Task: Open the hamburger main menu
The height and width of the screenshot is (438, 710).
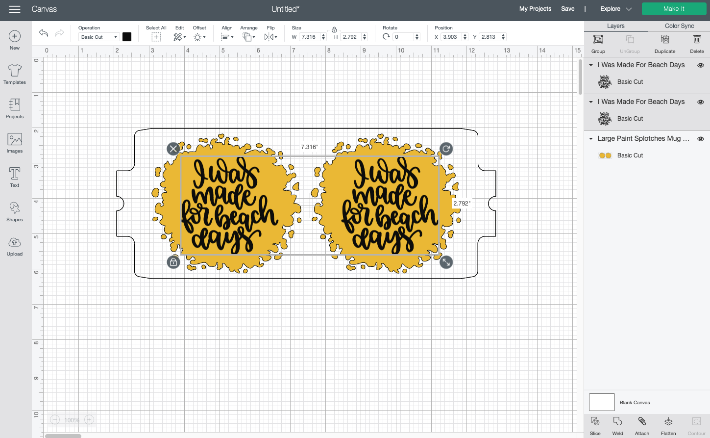Action: [15, 9]
